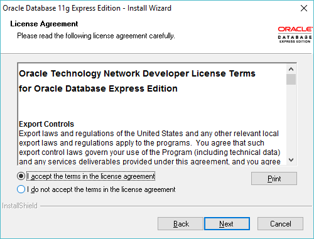314x239 pixels.
Task: Choose the do not accept radio option
Action: click(21, 189)
